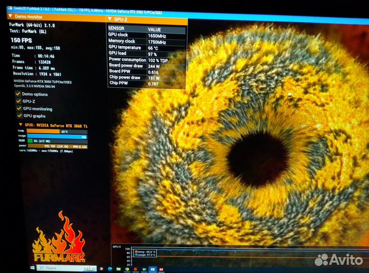
Task: Click the red AIDA64 taskbar icon
Action: (161, 268)
